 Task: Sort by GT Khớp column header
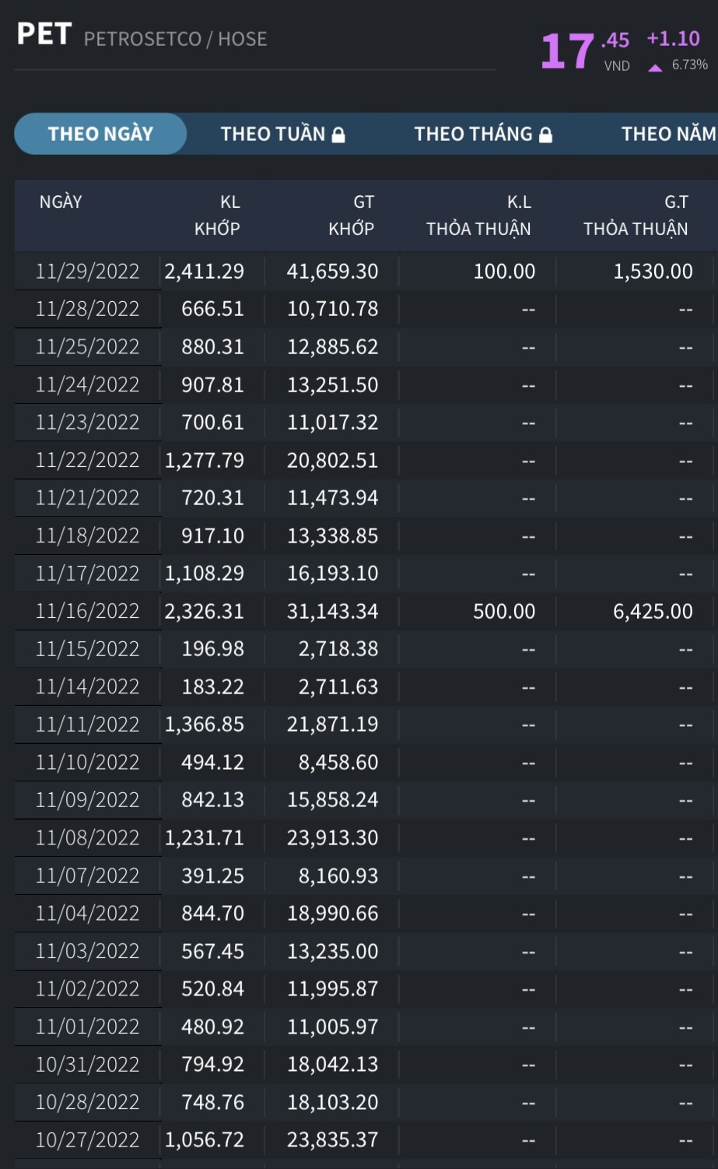(x=351, y=215)
